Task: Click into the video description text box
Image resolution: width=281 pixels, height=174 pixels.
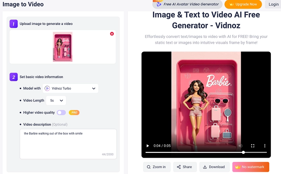Action: click(x=68, y=144)
